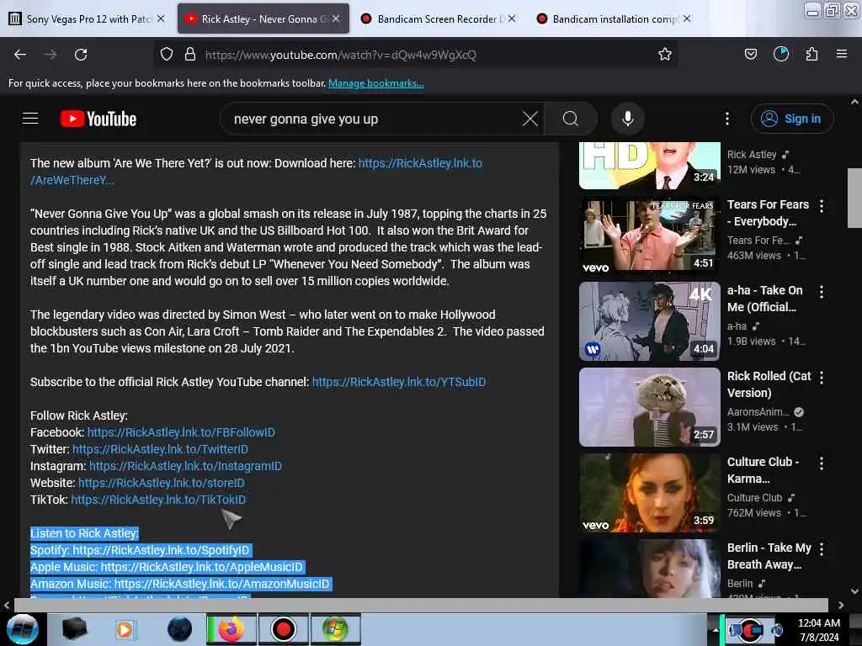The height and width of the screenshot is (646, 862).
Task: Search with your voice microphone
Action: (627, 119)
